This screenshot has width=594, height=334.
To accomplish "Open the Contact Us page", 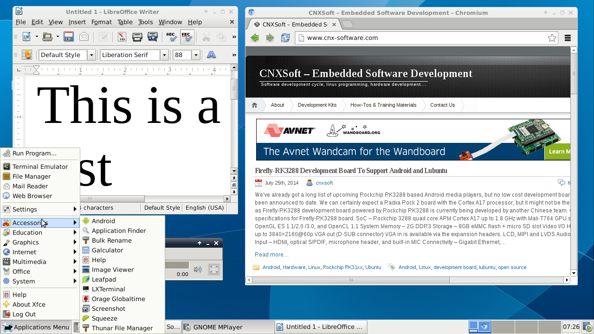I will pos(442,105).
